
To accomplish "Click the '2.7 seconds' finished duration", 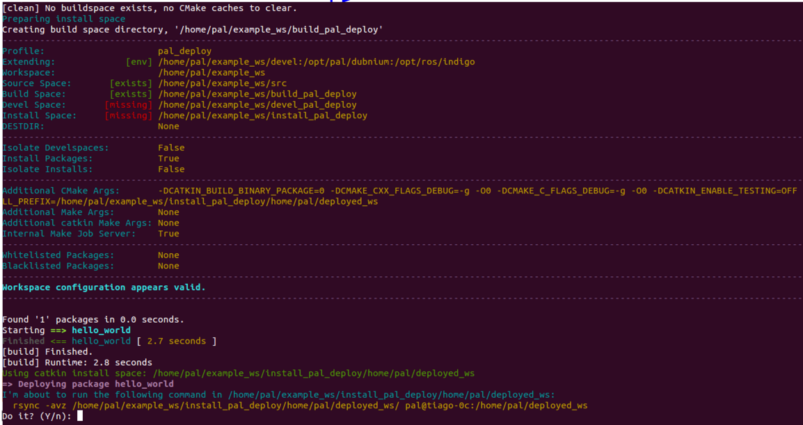I will (177, 341).
